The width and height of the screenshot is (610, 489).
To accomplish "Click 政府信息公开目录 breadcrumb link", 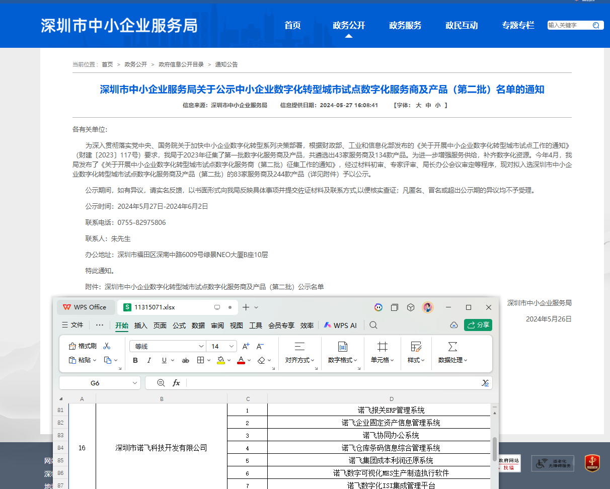I will 181,64.
